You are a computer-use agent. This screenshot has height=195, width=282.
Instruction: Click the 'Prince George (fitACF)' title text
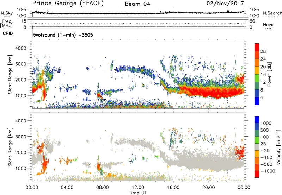coord(68,4)
